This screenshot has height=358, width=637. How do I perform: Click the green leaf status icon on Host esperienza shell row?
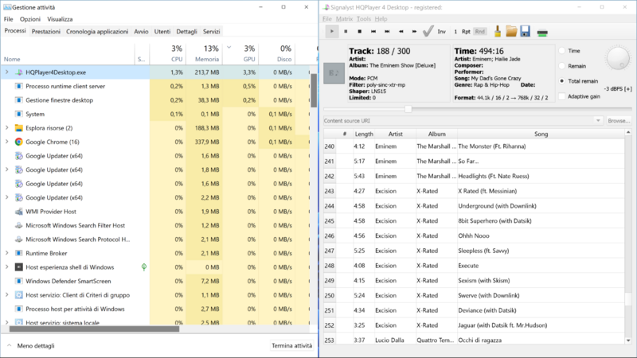144,267
